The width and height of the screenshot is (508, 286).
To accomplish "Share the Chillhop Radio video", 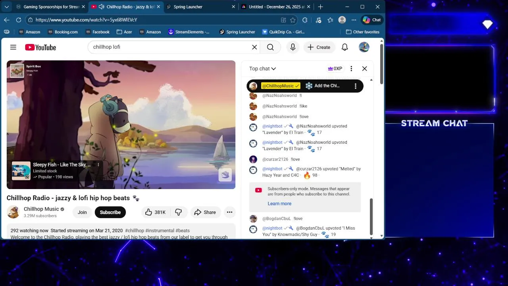I will pyautogui.click(x=205, y=212).
